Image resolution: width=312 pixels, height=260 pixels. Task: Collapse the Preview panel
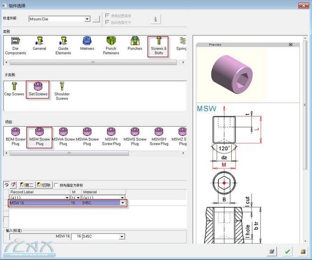(x=291, y=45)
